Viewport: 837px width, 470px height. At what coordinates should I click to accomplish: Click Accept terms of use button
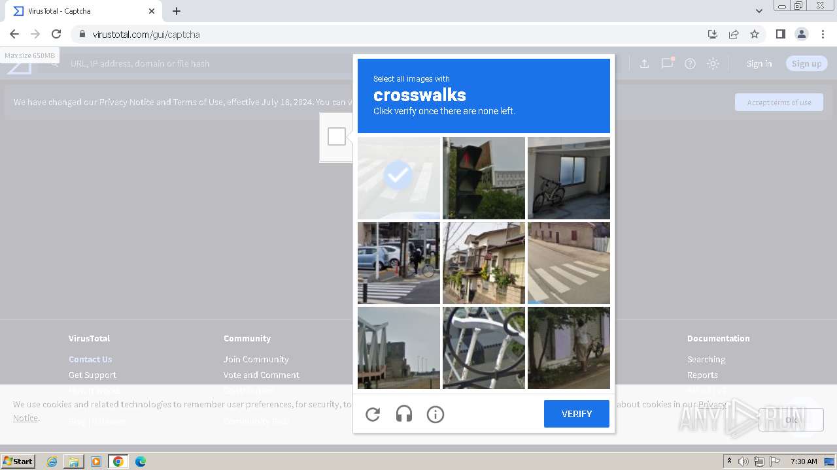tap(779, 102)
